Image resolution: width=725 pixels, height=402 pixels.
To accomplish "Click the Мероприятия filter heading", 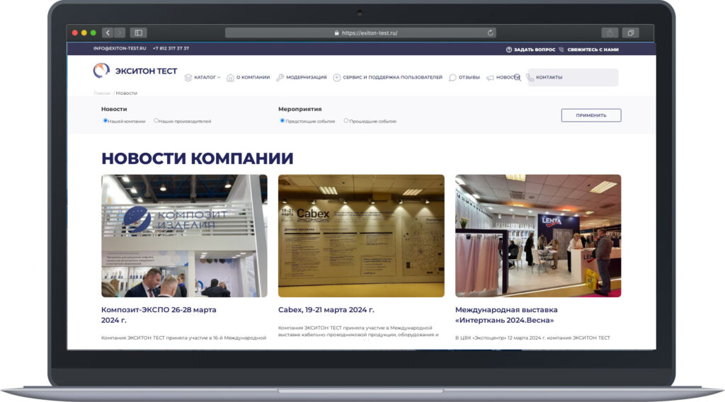I will (299, 109).
